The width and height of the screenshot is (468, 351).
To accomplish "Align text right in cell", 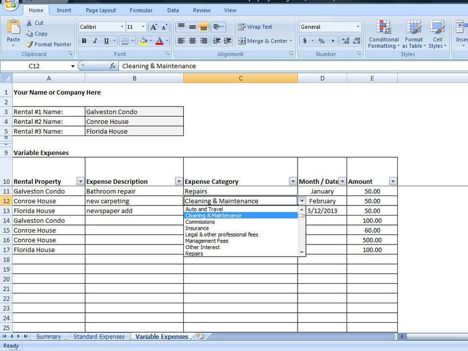I will click(x=203, y=41).
